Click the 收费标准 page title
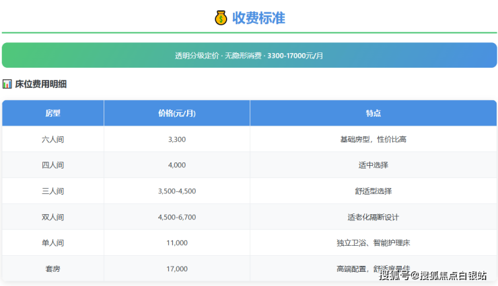The width and height of the screenshot is (498, 286). [x=258, y=18]
